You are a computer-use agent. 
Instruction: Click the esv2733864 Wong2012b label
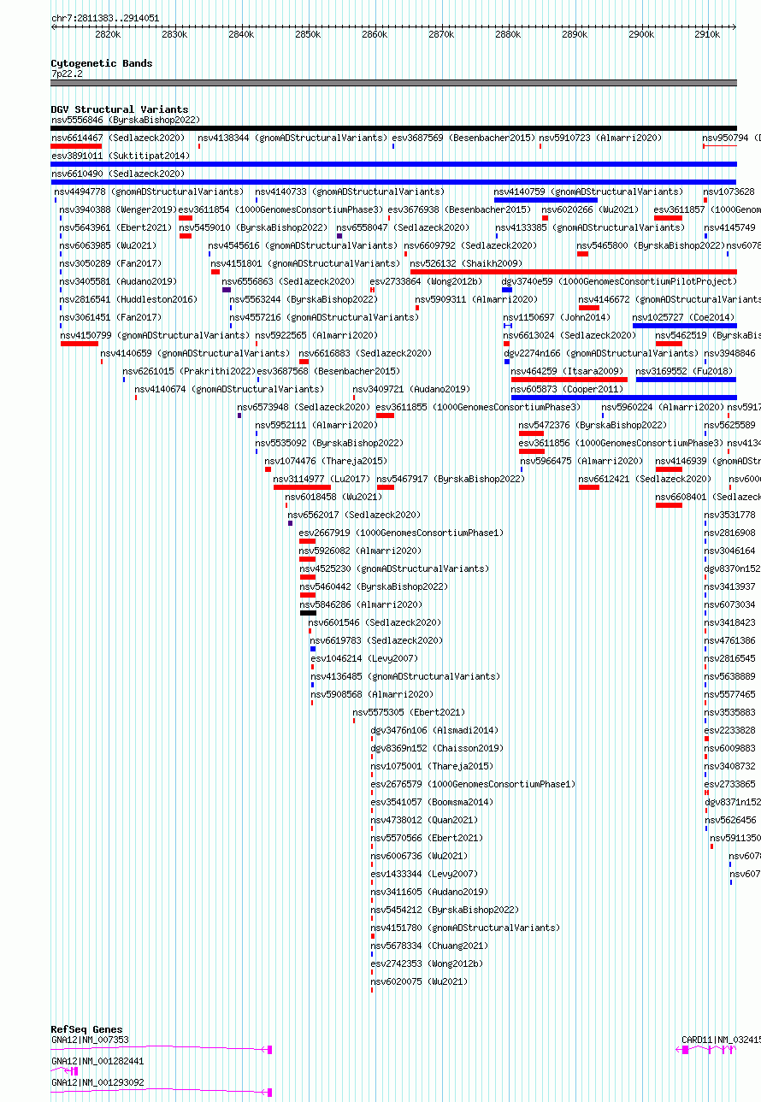[426, 281]
